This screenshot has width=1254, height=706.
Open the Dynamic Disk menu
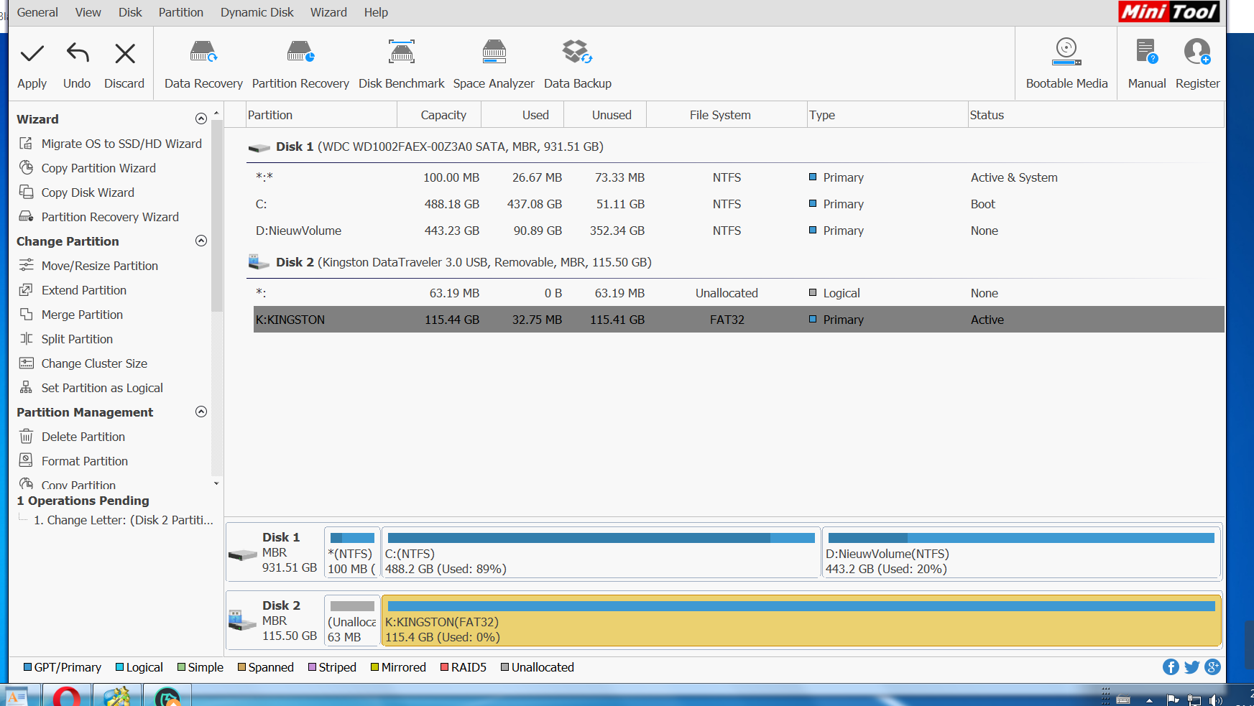click(x=257, y=12)
